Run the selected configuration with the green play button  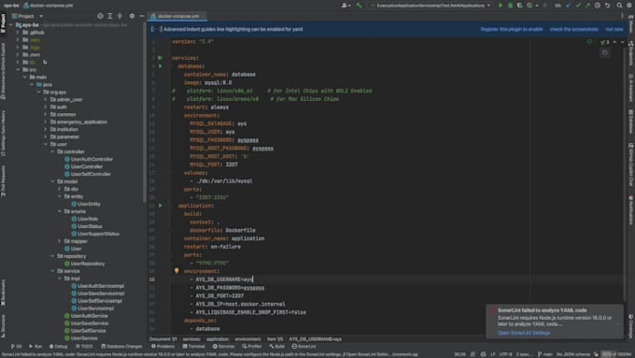pos(501,6)
